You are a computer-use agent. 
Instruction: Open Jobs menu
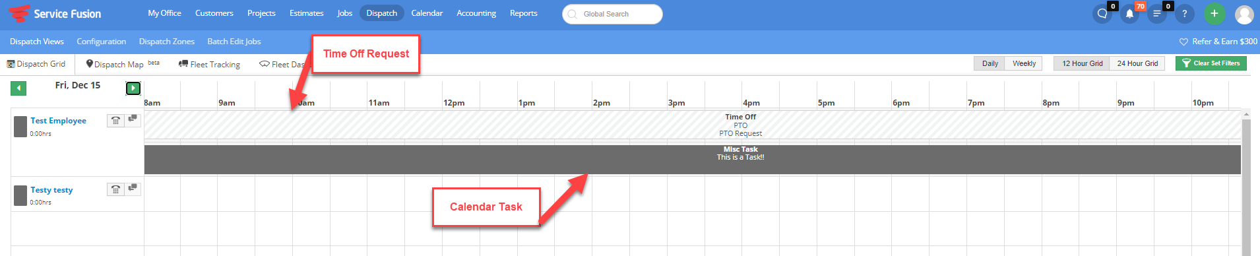click(344, 13)
